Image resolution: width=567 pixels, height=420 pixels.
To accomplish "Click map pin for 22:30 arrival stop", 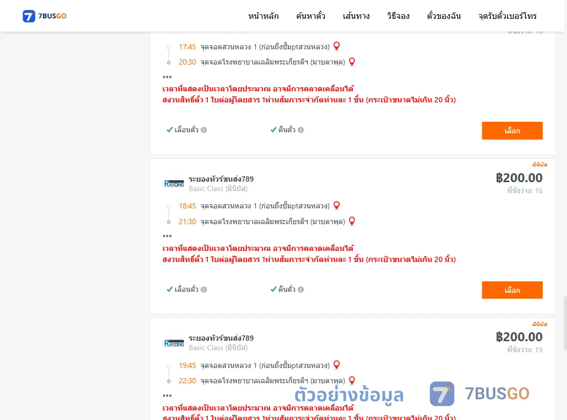I will (x=352, y=380).
